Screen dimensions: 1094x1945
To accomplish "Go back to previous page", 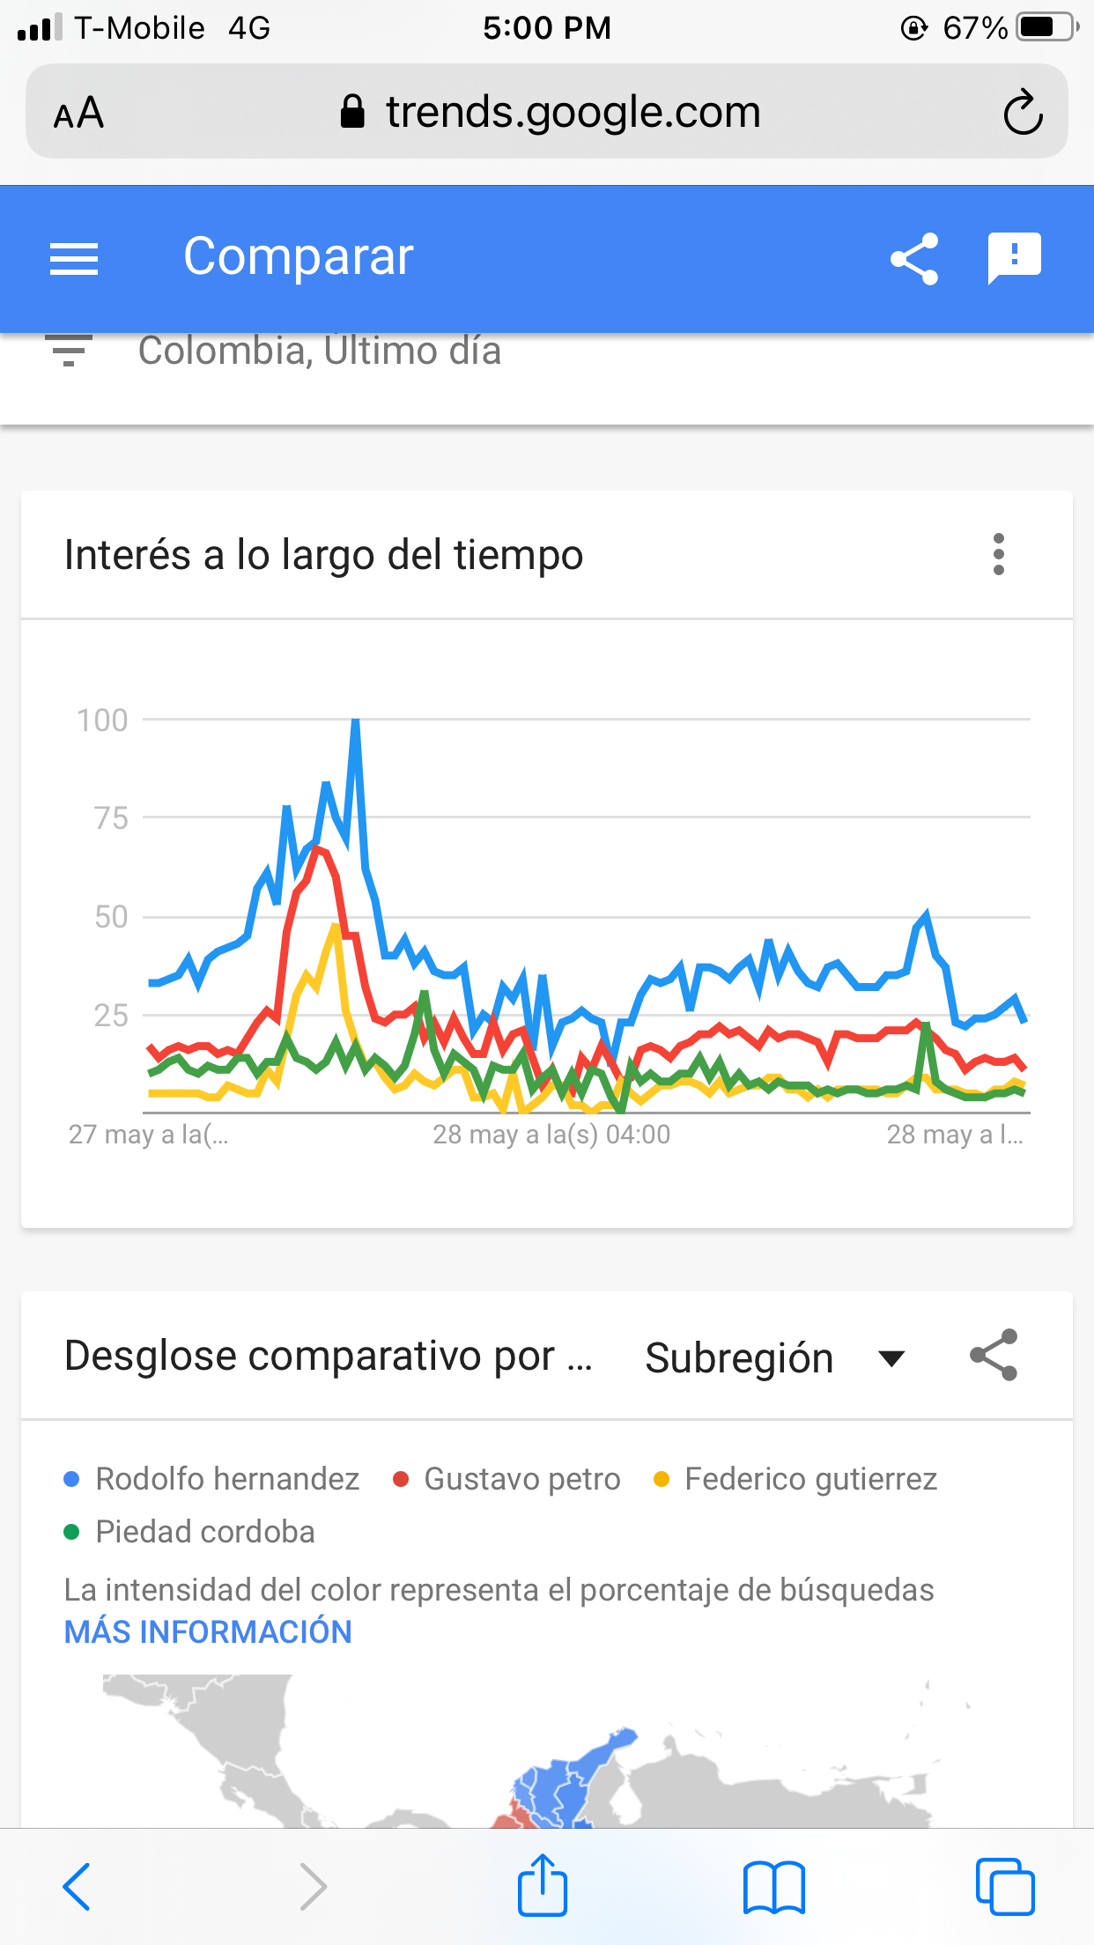I will 77,1887.
